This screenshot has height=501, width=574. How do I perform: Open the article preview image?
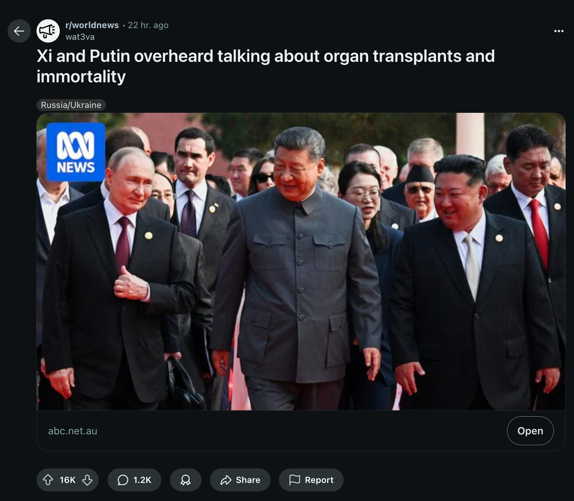click(x=301, y=262)
